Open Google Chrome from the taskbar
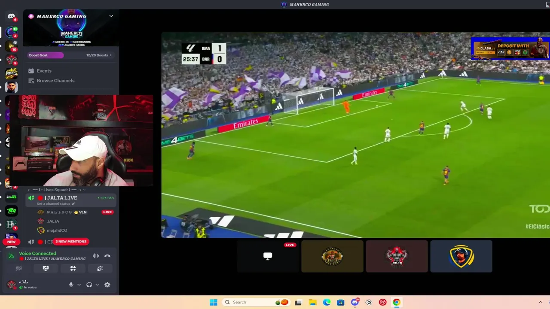Image resolution: width=550 pixels, height=309 pixels. click(397, 302)
